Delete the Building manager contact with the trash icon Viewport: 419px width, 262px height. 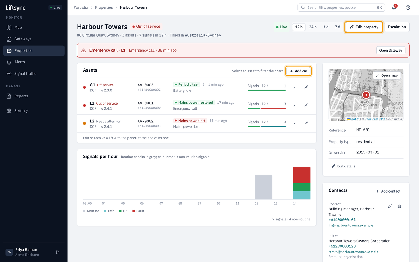[x=399, y=206]
